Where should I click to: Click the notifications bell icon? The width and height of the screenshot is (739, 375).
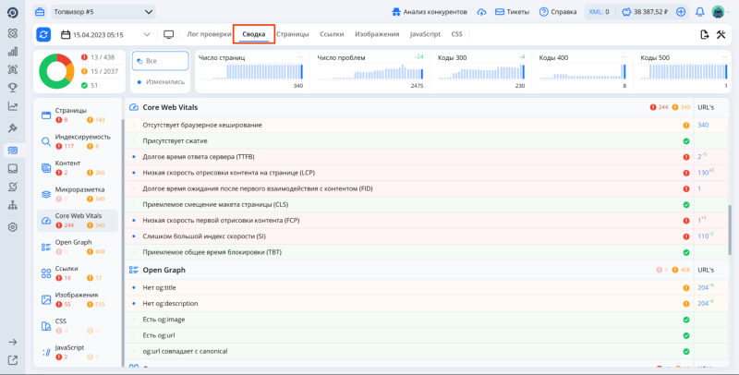coord(699,12)
